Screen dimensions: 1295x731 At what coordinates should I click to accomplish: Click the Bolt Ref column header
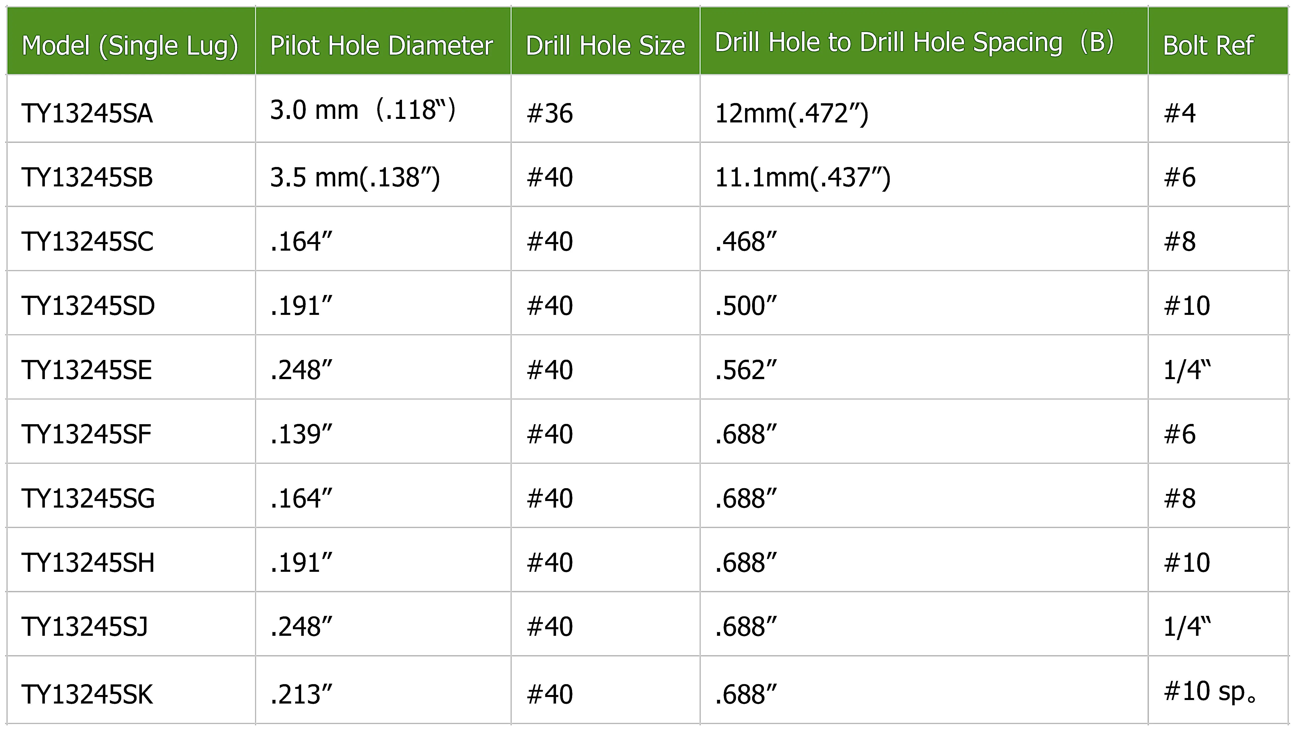(x=1208, y=45)
